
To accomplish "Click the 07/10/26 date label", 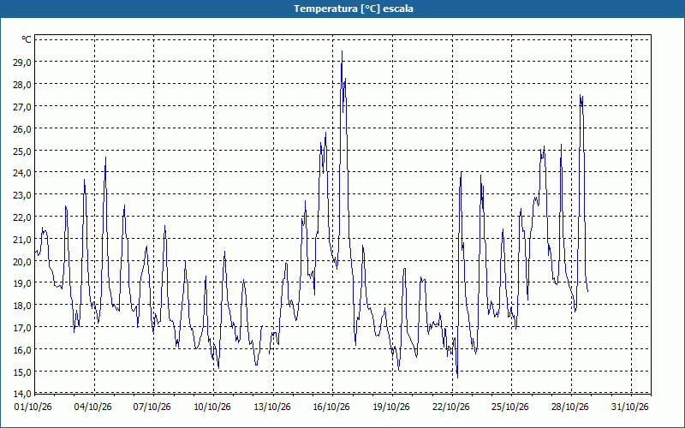I will point(152,407).
